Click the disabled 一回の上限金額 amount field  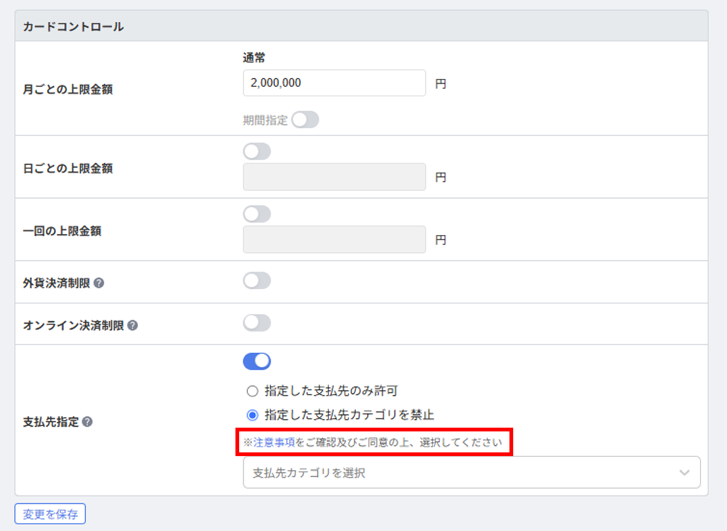[x=334, y=239]
